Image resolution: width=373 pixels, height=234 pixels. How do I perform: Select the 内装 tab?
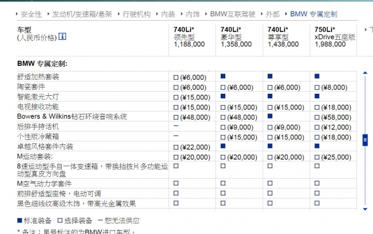click(168, 14)
